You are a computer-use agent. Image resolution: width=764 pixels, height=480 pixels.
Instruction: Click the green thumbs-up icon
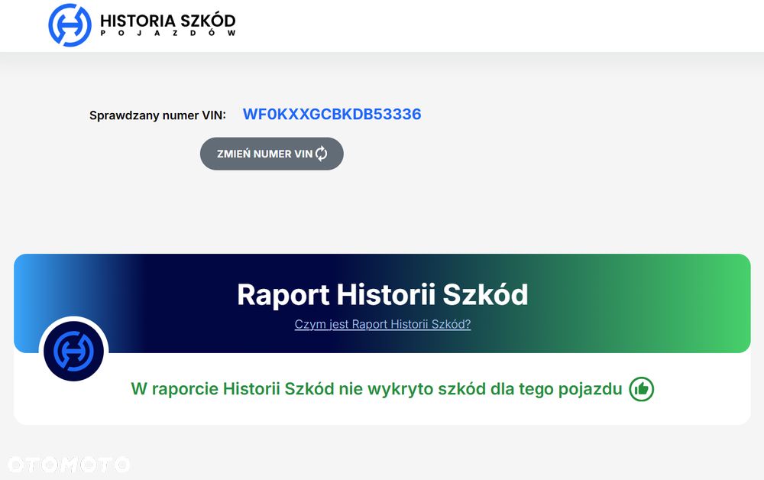coord(641,389)
